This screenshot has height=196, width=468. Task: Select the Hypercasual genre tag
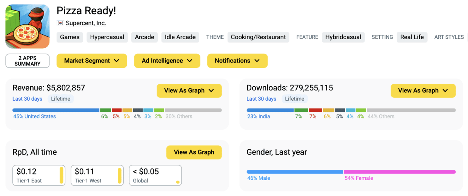107,37
